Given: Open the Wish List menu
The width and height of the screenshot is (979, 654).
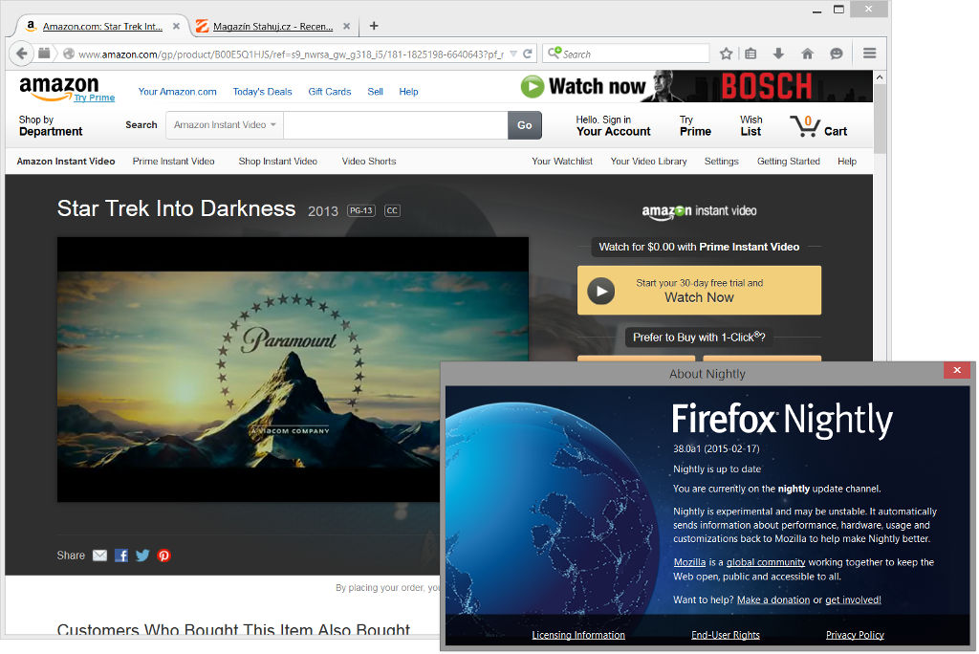Looking at the screenshot, I should 751,125.
